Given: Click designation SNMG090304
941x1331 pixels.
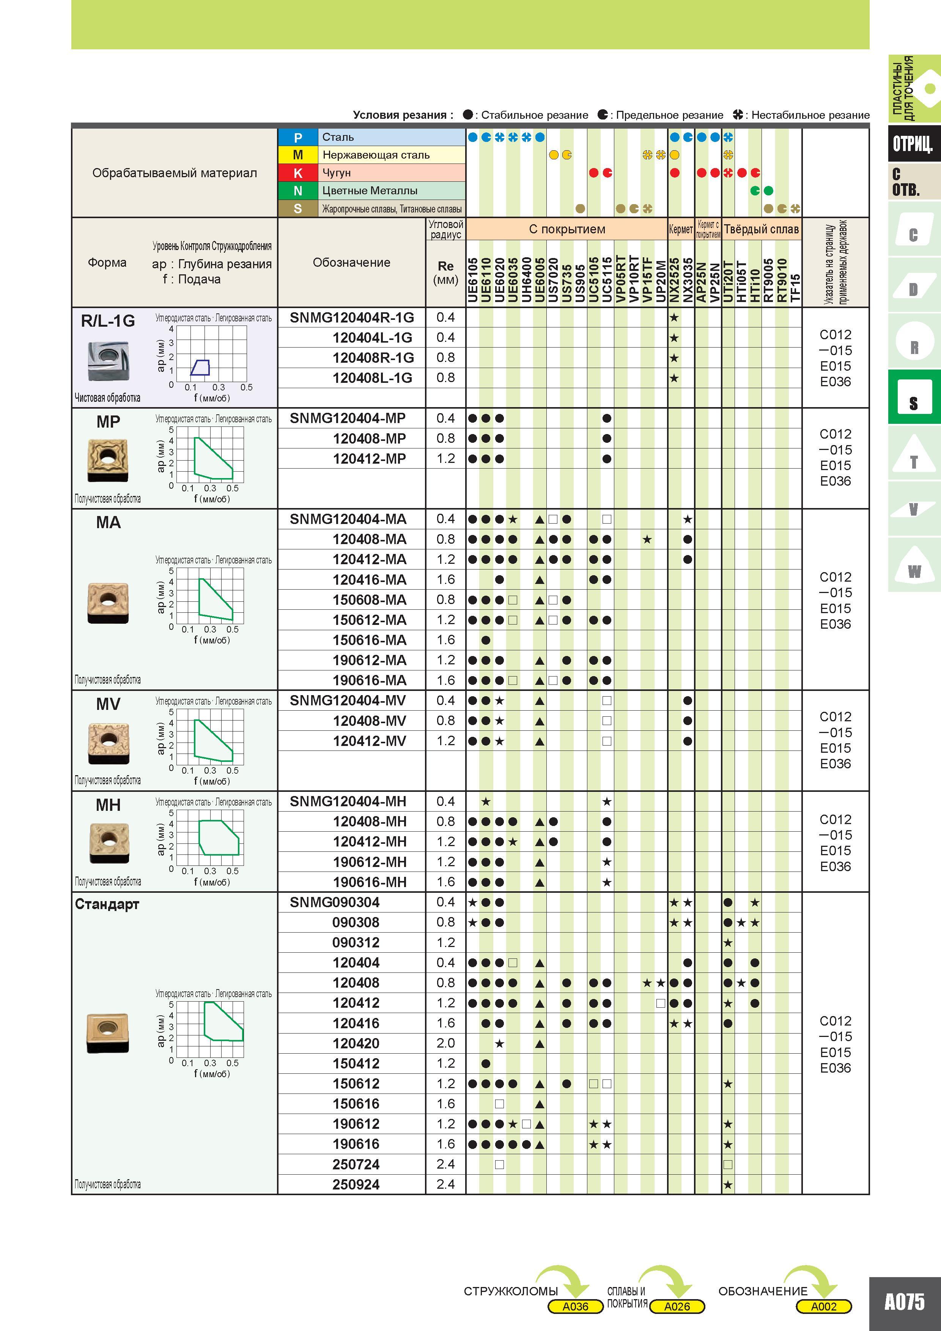Looking at the screenshot, I should tap(335, 903).
